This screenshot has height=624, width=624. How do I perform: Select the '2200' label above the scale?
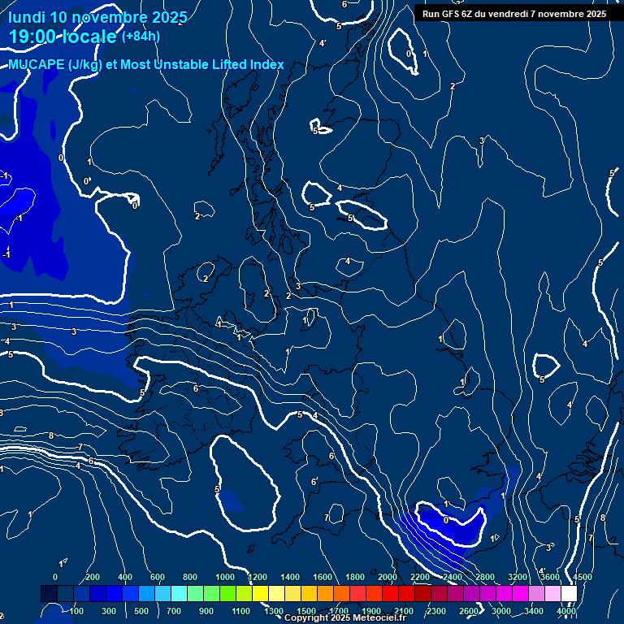point(420,577)
